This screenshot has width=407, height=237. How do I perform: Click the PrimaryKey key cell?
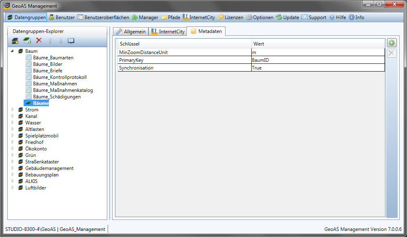point(185,60)
